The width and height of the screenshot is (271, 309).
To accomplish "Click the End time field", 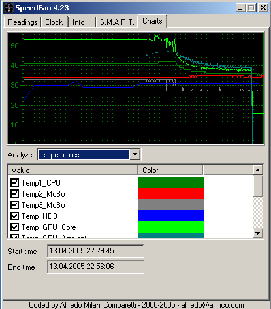I will 95,267.
